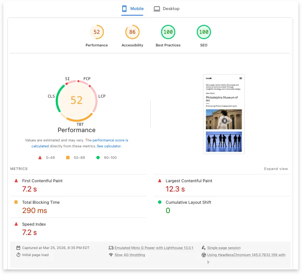Select the Mobile tab

(132, 9)
